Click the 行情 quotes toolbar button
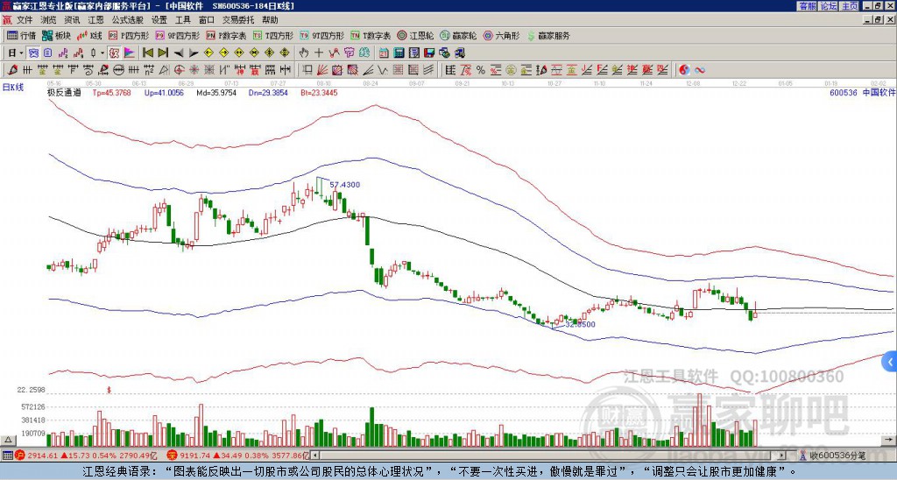This screenshot has width=897, height=480. (x=21, y=35)
